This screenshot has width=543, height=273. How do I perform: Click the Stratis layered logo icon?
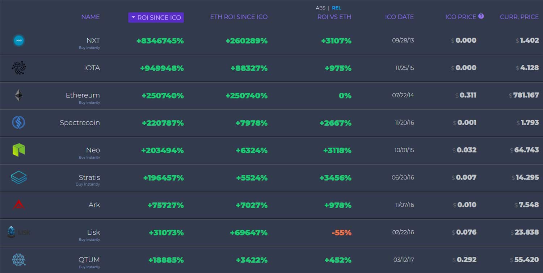tap(18, 177)
